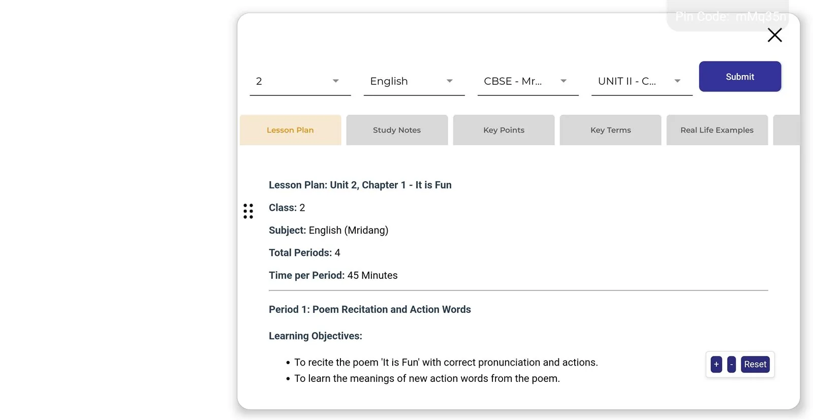Switch to the Study Notes tab

(x=397, y=130)
